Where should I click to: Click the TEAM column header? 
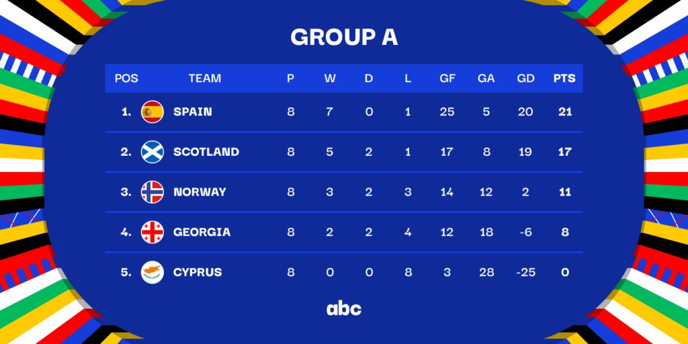pos(205,78)
